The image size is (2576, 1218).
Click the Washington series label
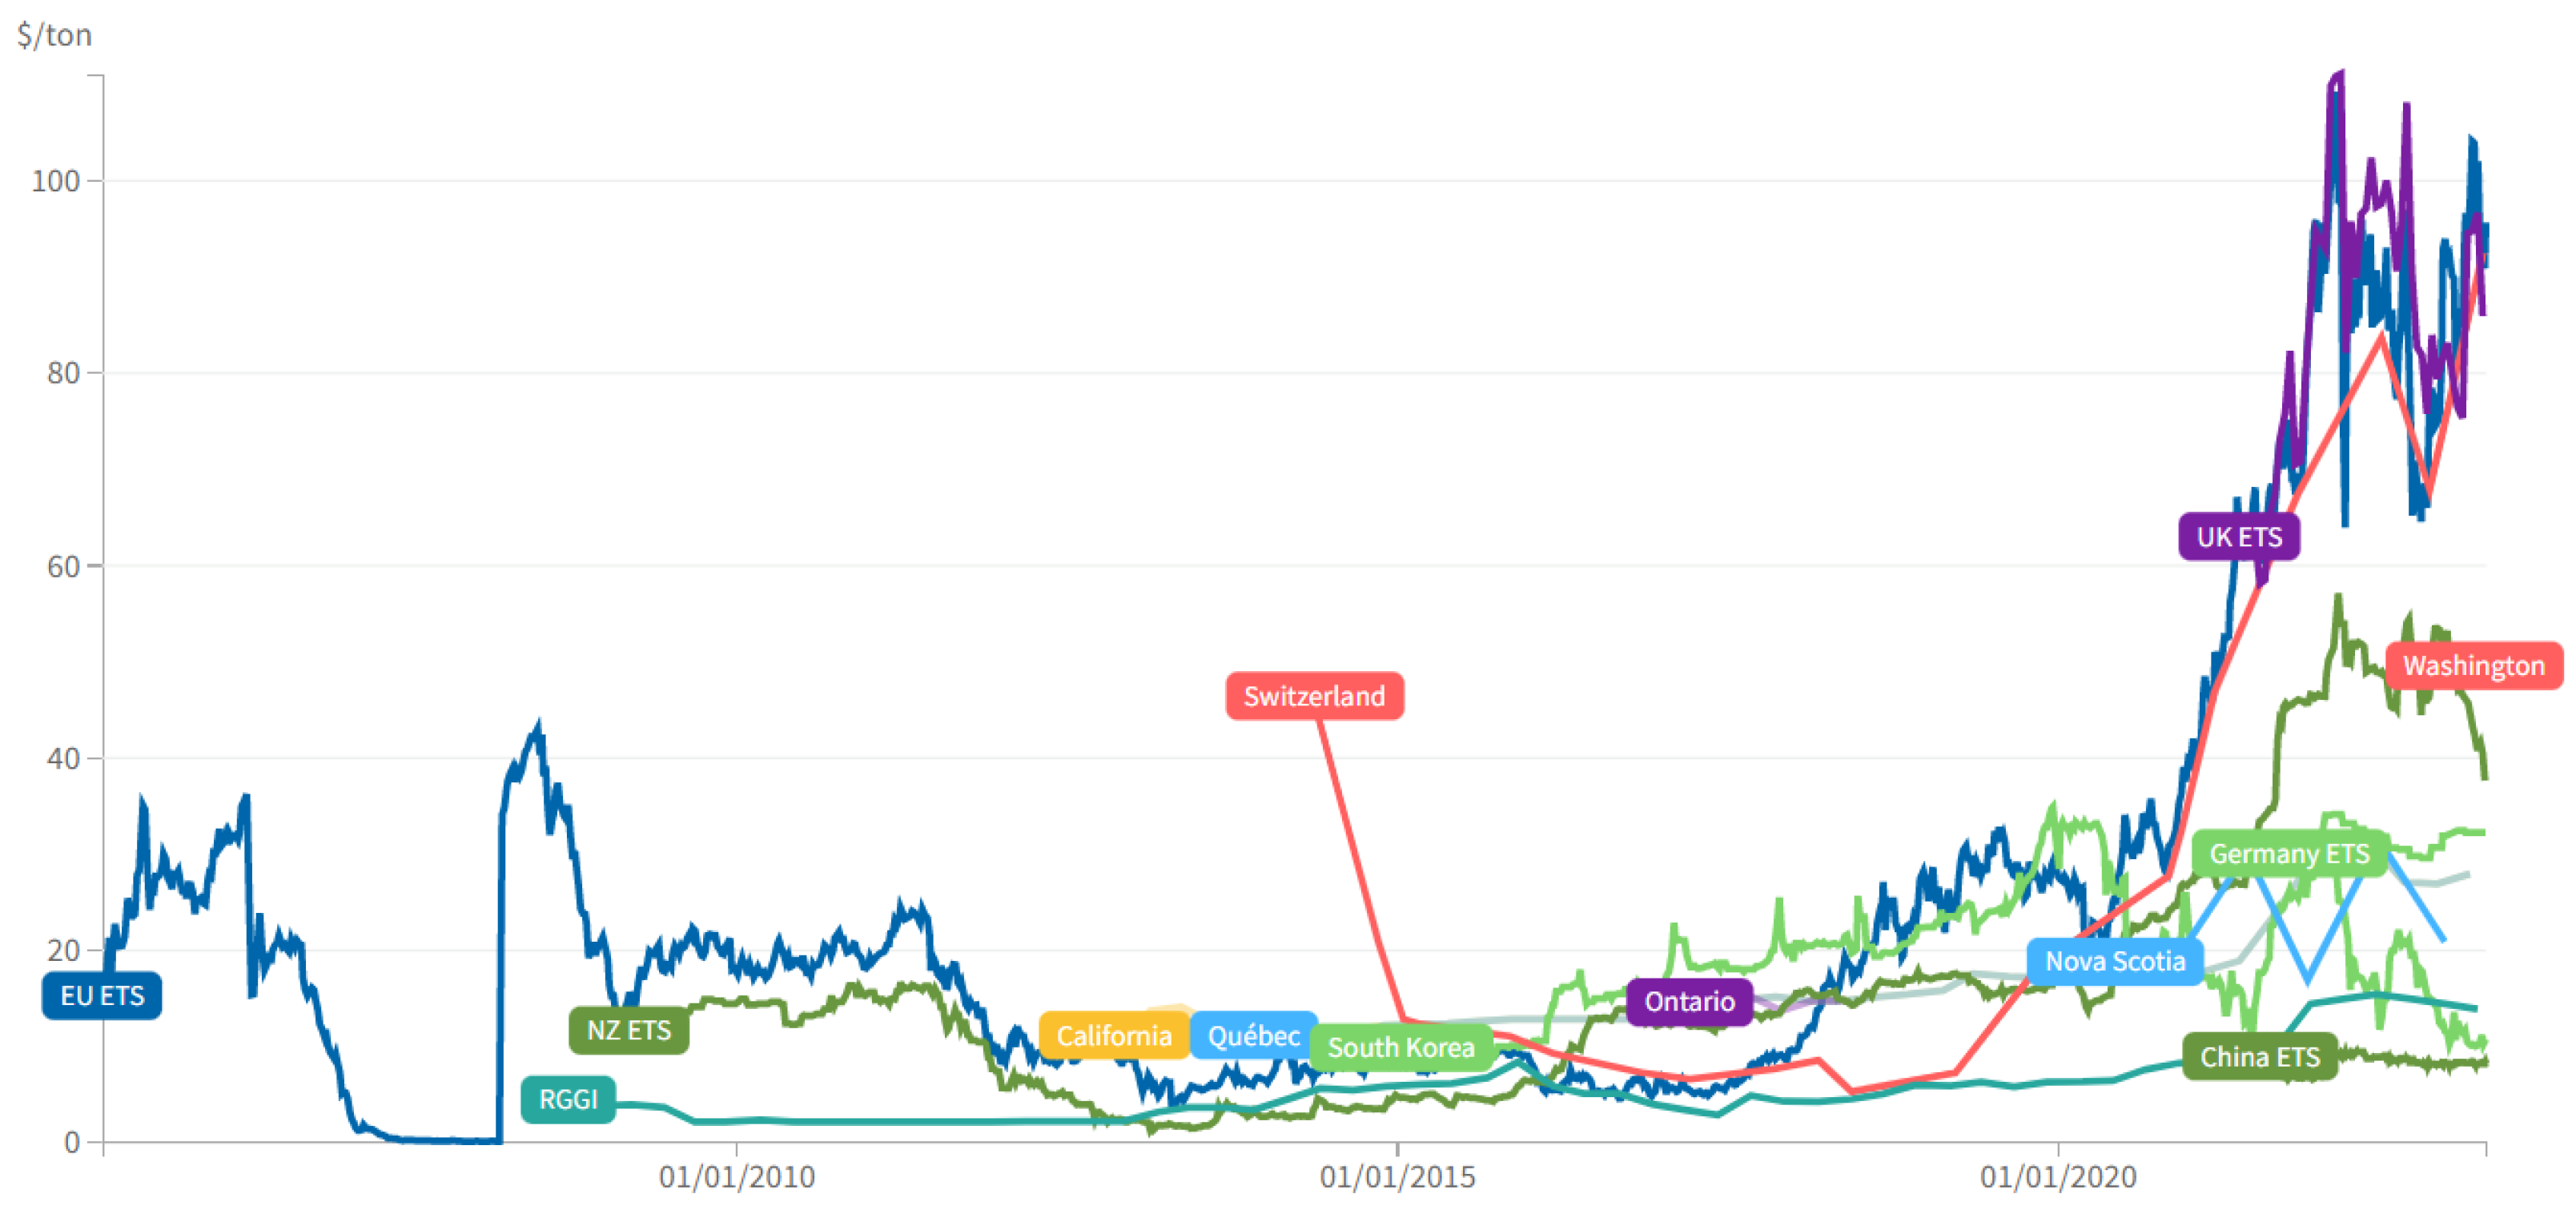click(x=2473, y=666)
